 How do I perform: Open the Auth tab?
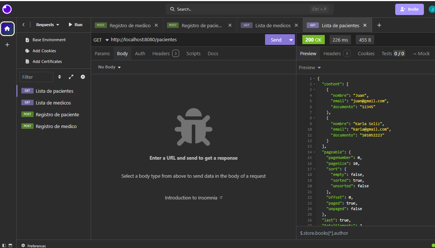pos(140,53)
